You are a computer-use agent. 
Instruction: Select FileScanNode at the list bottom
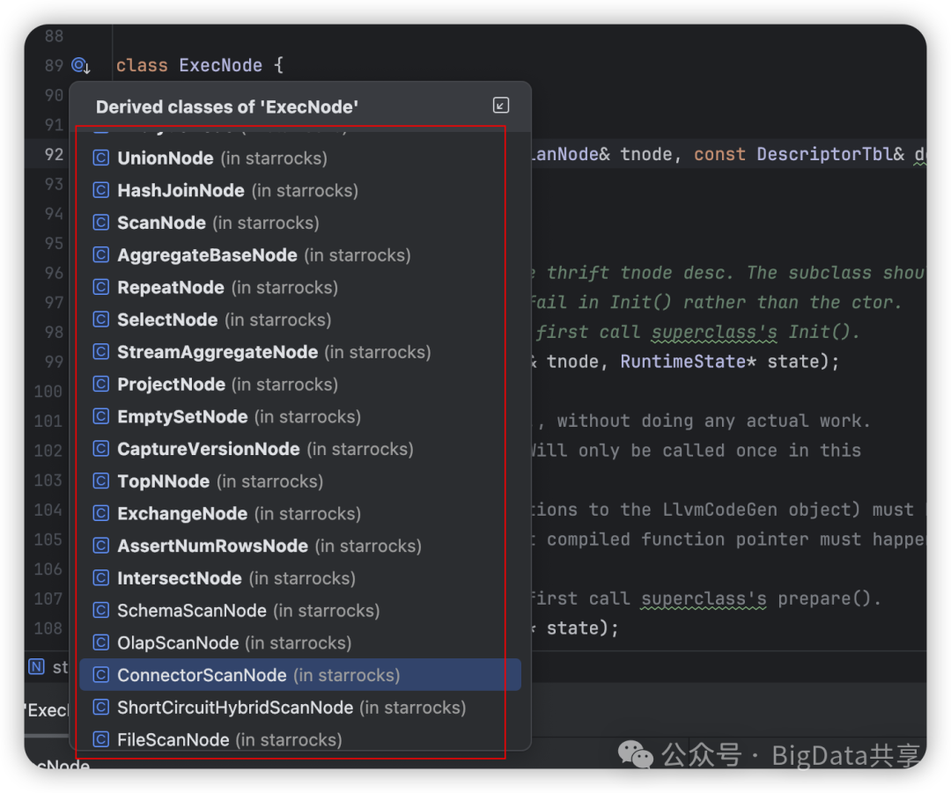(300, 739)
